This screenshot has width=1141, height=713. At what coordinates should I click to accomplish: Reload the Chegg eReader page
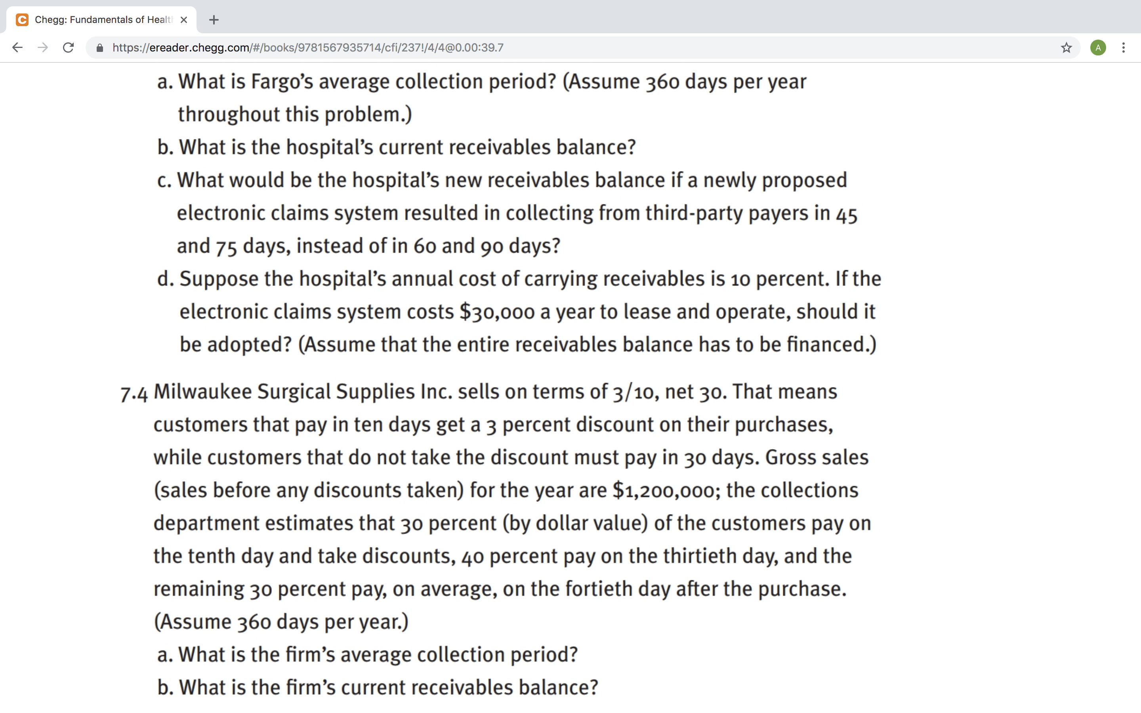(69, 48)
